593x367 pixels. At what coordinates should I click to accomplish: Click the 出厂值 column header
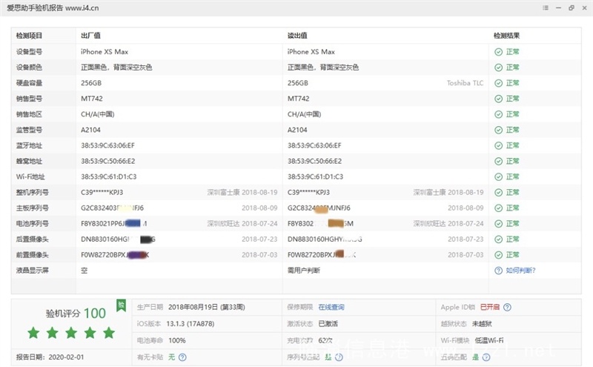pos(90,36)
